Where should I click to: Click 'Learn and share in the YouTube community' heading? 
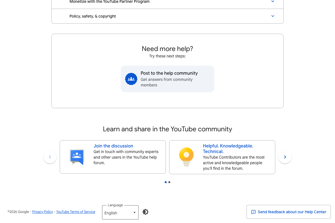(x=167, y=129)
